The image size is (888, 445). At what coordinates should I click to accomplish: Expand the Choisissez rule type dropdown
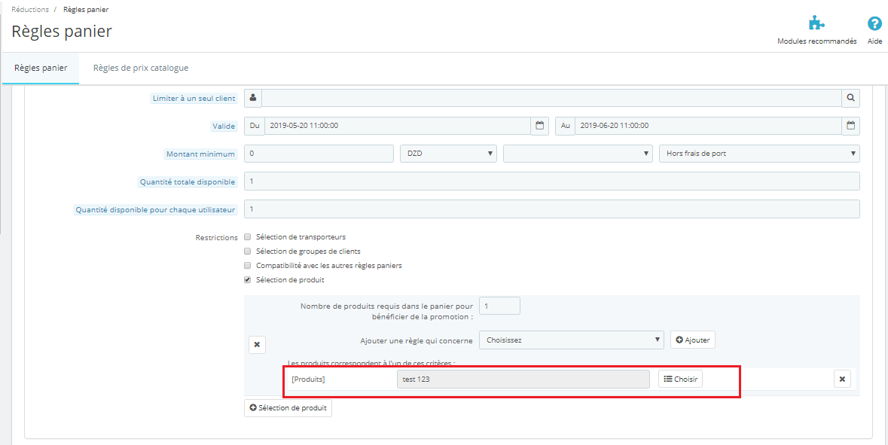tap(571, 340)
